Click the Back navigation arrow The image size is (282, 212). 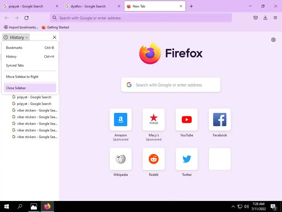7,18
